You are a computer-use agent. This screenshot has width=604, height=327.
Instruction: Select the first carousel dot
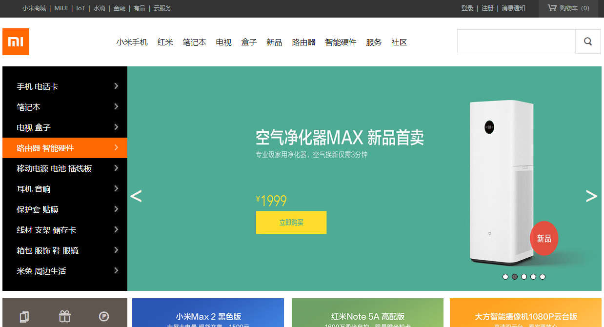pyautogui.click(x=505, y=277)
